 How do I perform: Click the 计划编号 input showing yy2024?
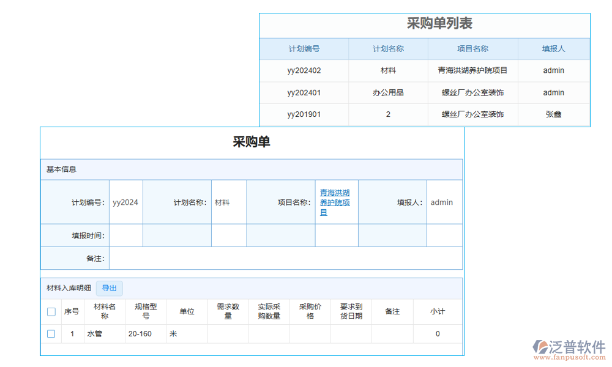[125, 202]
